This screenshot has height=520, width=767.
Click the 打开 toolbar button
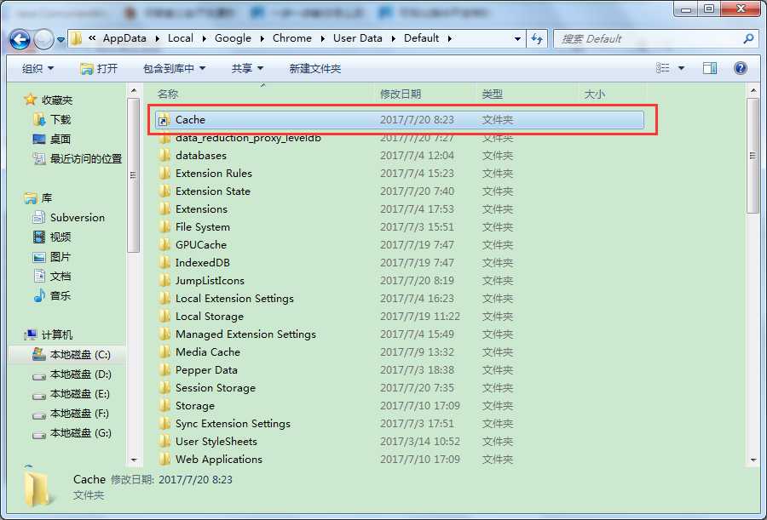tap(99, 68)
